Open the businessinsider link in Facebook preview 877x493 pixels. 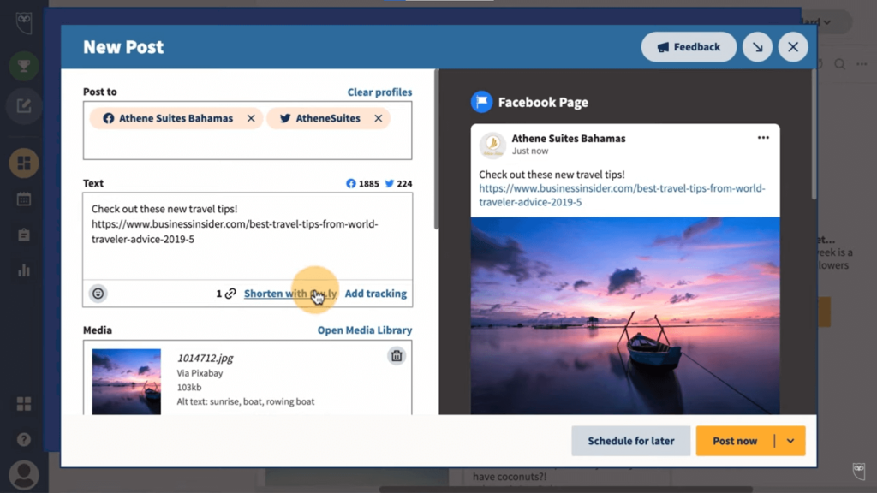622,195
